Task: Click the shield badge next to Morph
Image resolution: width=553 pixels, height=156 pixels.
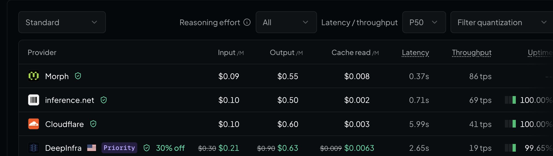Action: click(78, 76)
